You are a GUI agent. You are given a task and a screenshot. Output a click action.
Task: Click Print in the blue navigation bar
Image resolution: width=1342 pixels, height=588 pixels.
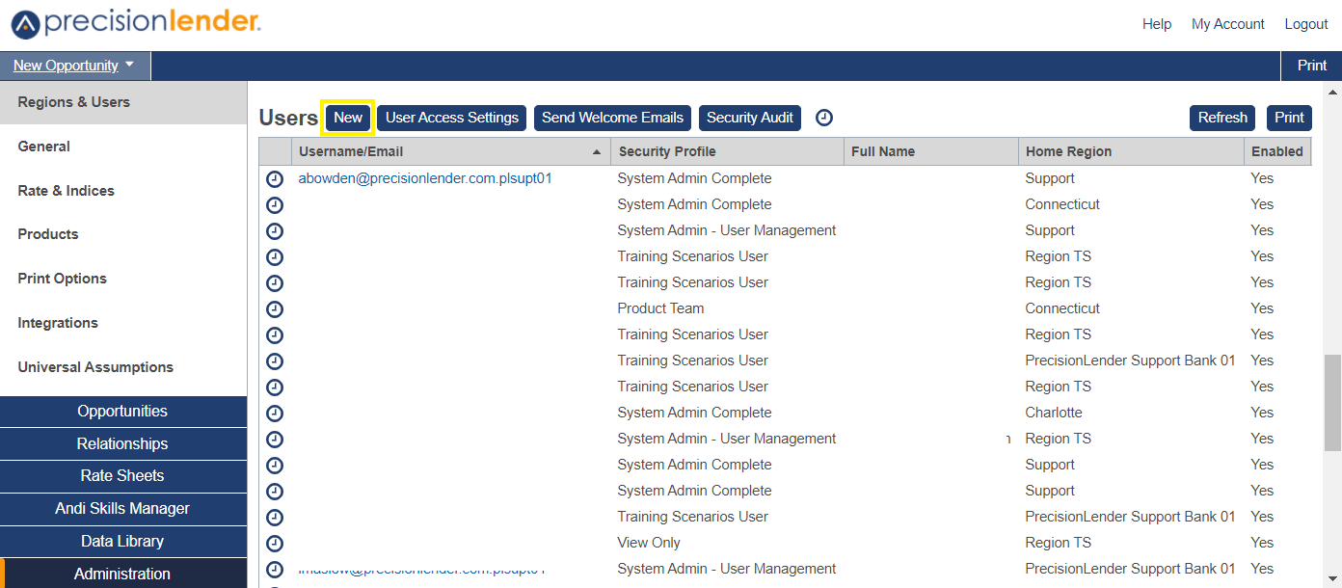pos(1312,66)
